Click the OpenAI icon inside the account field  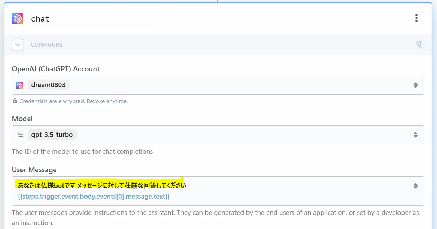pos(20,85)
